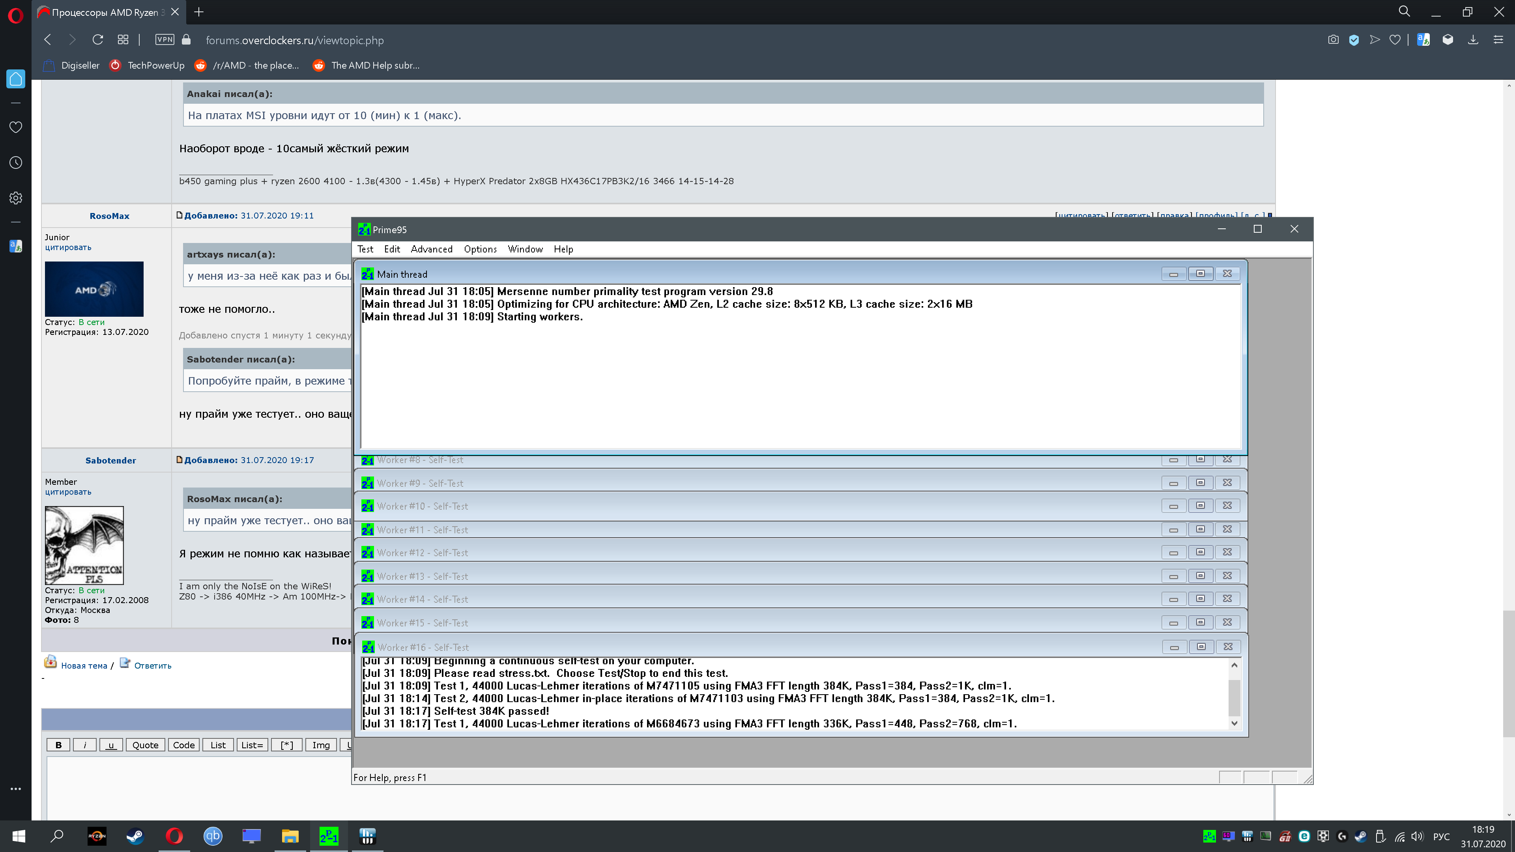Viewport: 1515px width, 852px height.
Task: Toggle the VPN badge in address bar
Action: pos(165,40)
